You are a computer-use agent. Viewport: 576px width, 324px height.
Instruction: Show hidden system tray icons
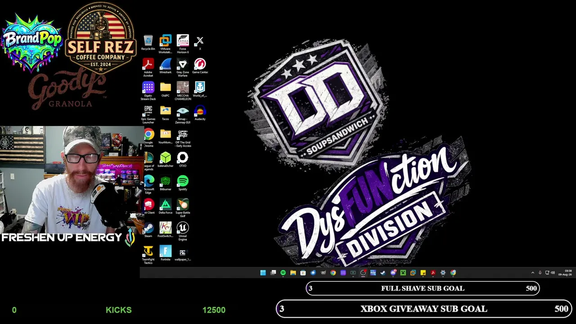click(x=533, y=273)
